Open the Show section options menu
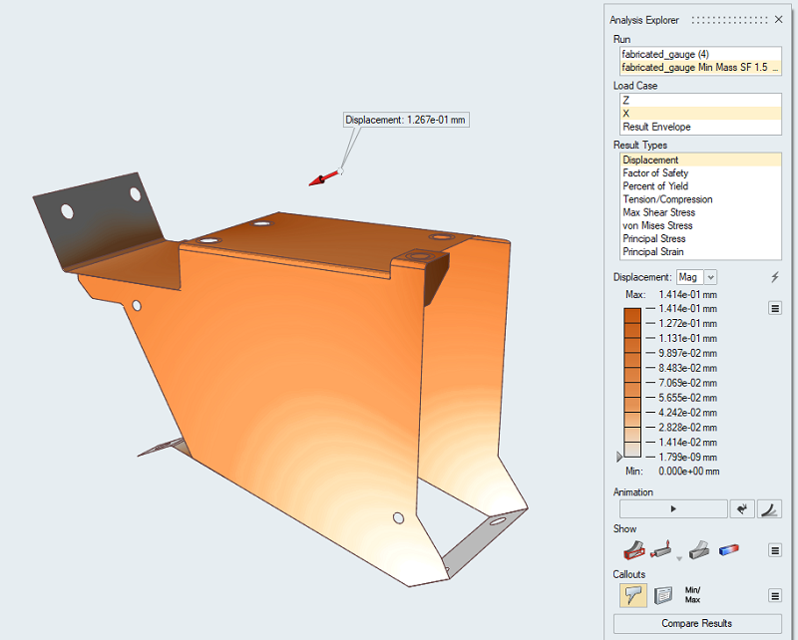This screenshot has height=640, width=798. click(775, 549)
